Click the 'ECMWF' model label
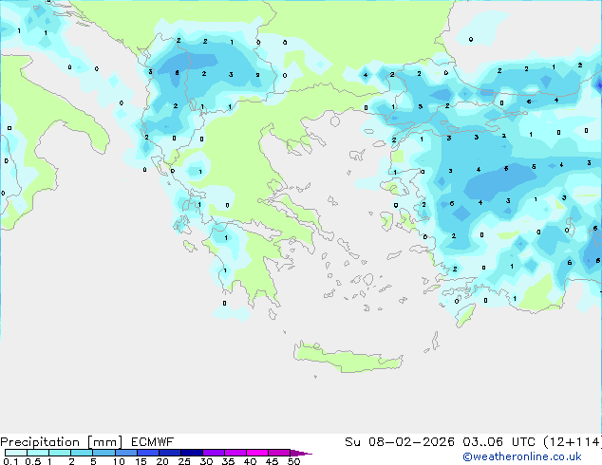 point(153,442)
